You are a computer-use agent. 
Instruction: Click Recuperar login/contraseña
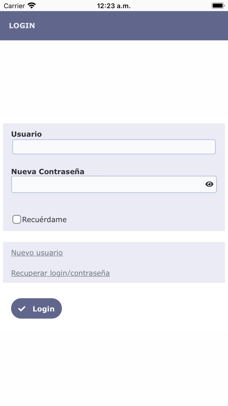tap(61, 273)
